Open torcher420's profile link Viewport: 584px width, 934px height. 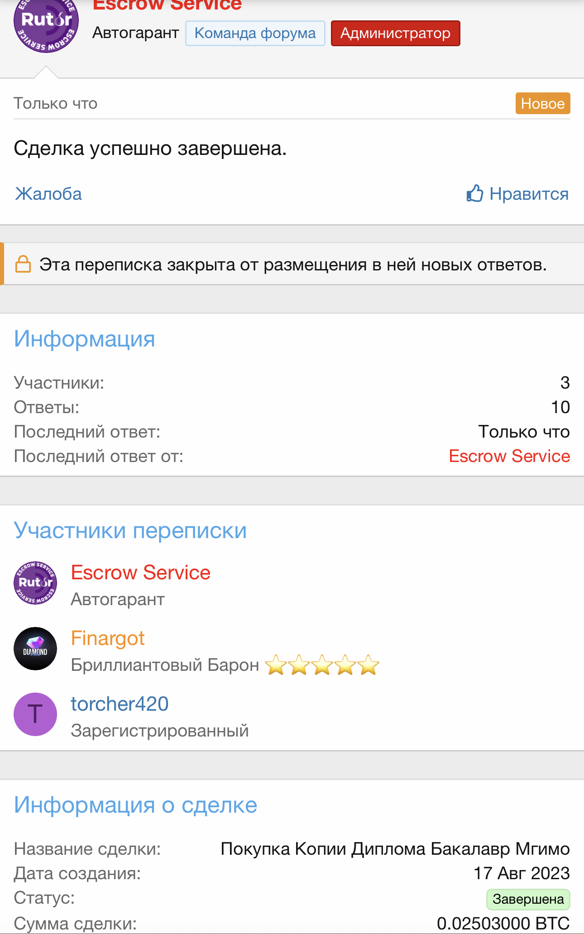pyautogui.click(x=120, y=704)
